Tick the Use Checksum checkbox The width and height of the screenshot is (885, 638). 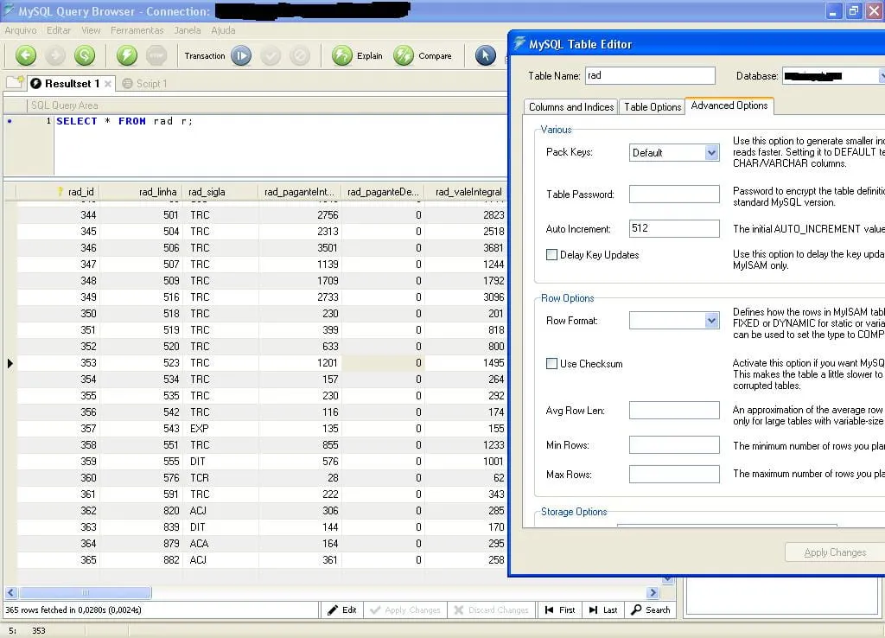point(551,364)
